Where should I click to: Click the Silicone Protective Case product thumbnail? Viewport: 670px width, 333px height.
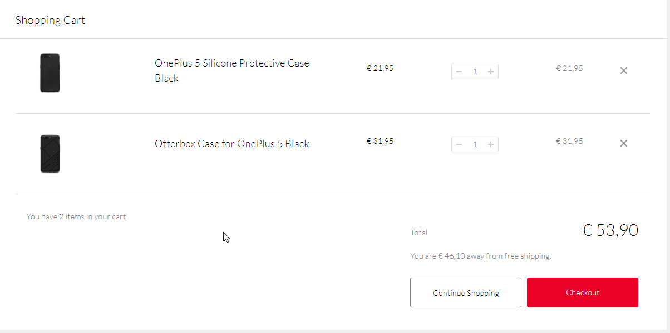coord(50,73)
